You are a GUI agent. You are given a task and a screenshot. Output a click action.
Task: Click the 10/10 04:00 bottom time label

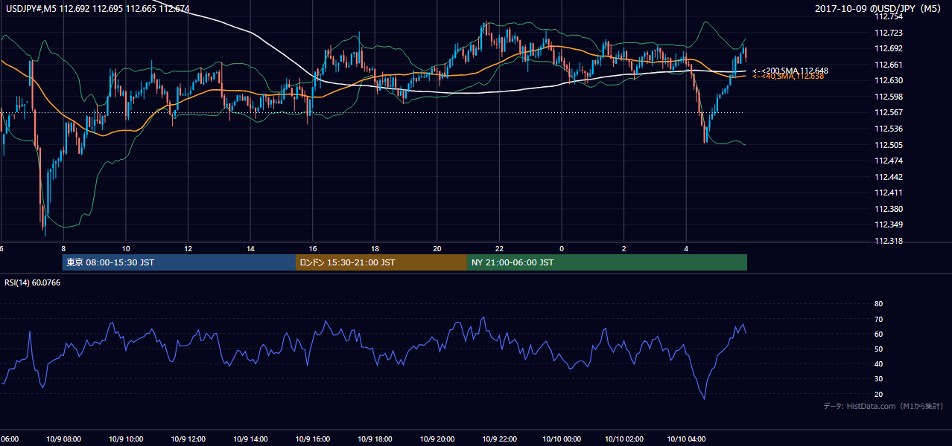686,439
